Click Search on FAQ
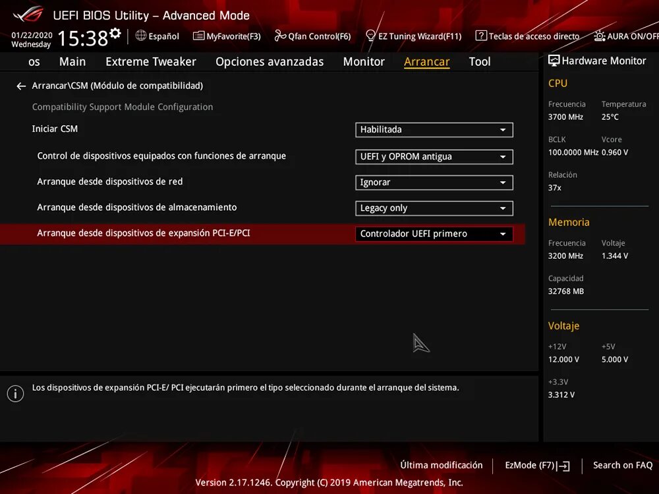Screen dimensions: 659x494 623,466
